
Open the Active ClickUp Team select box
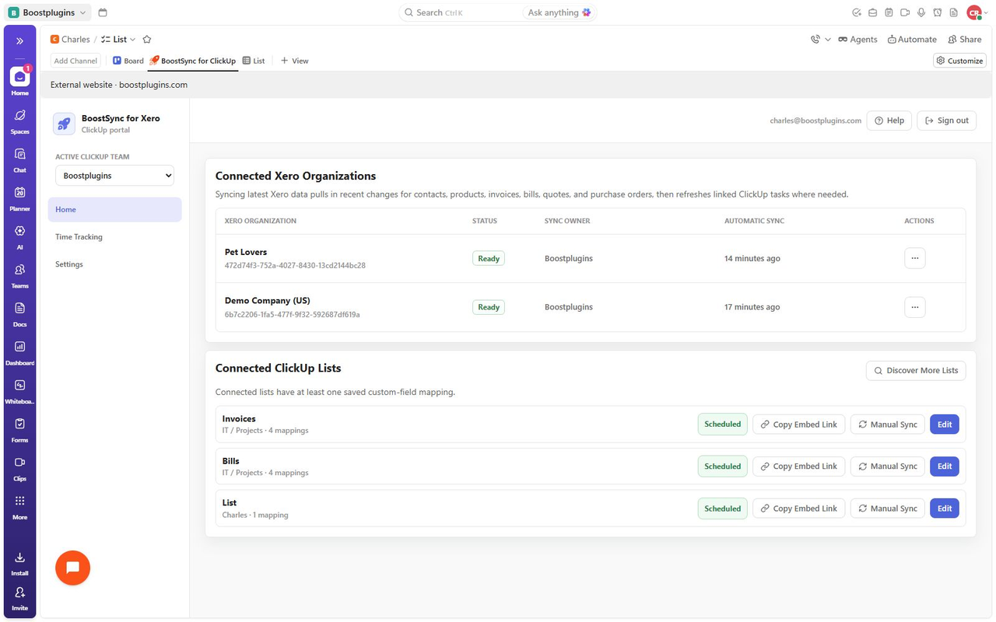pyautogui.click(x=114, y=176)
